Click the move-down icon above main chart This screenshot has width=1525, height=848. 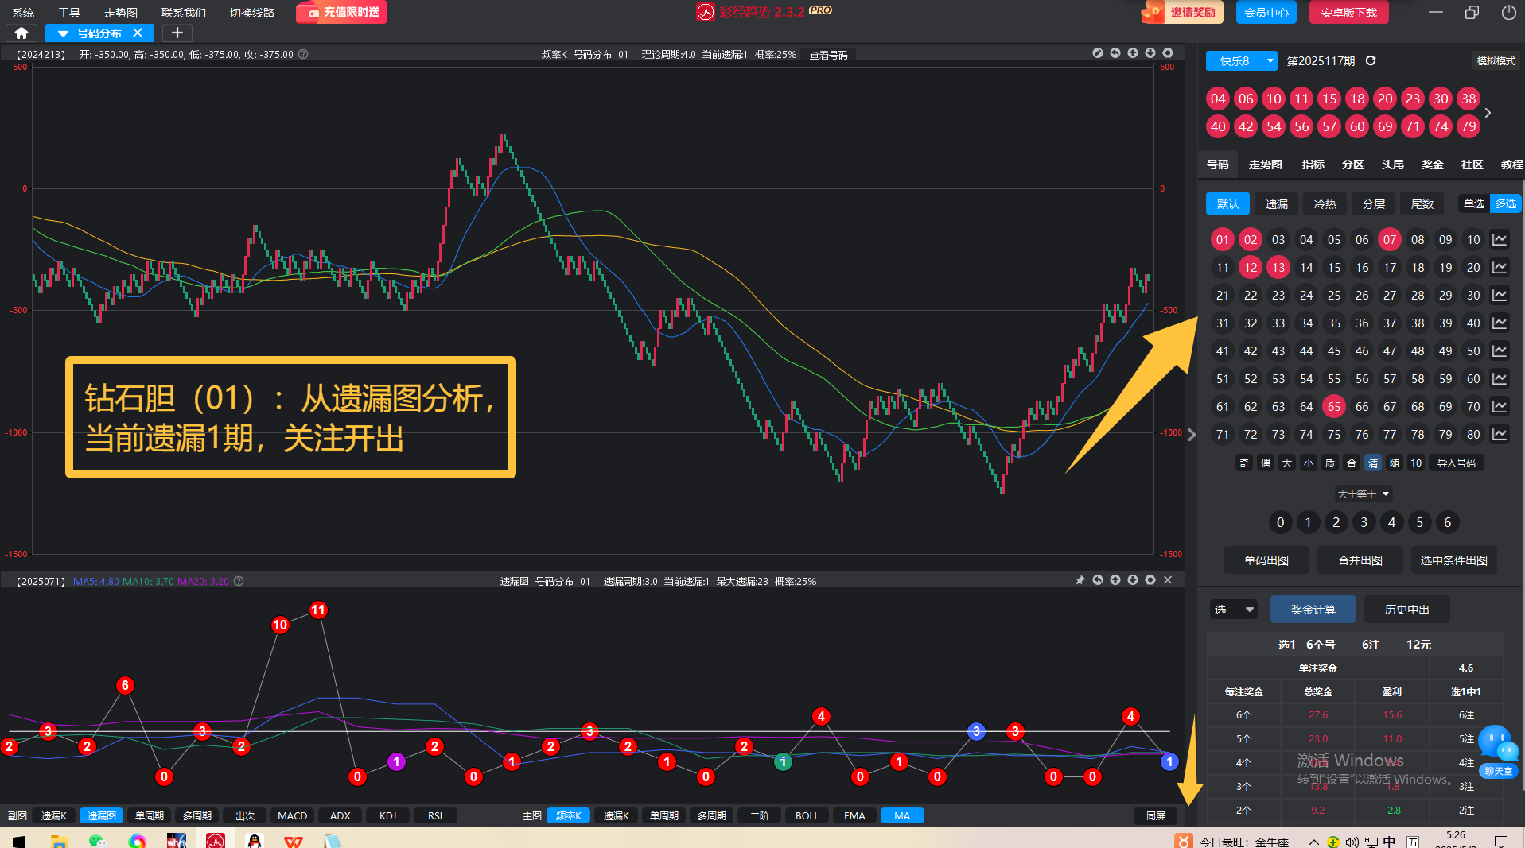point(1150,53)
